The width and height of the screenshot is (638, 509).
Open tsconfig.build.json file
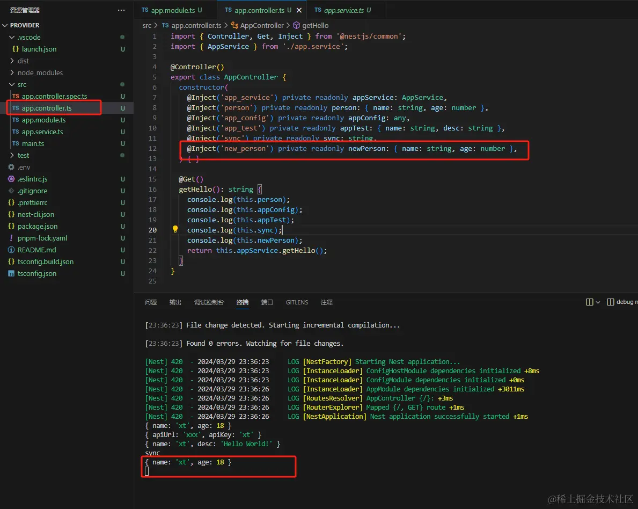pyautogui.click(x=46, y=261)
